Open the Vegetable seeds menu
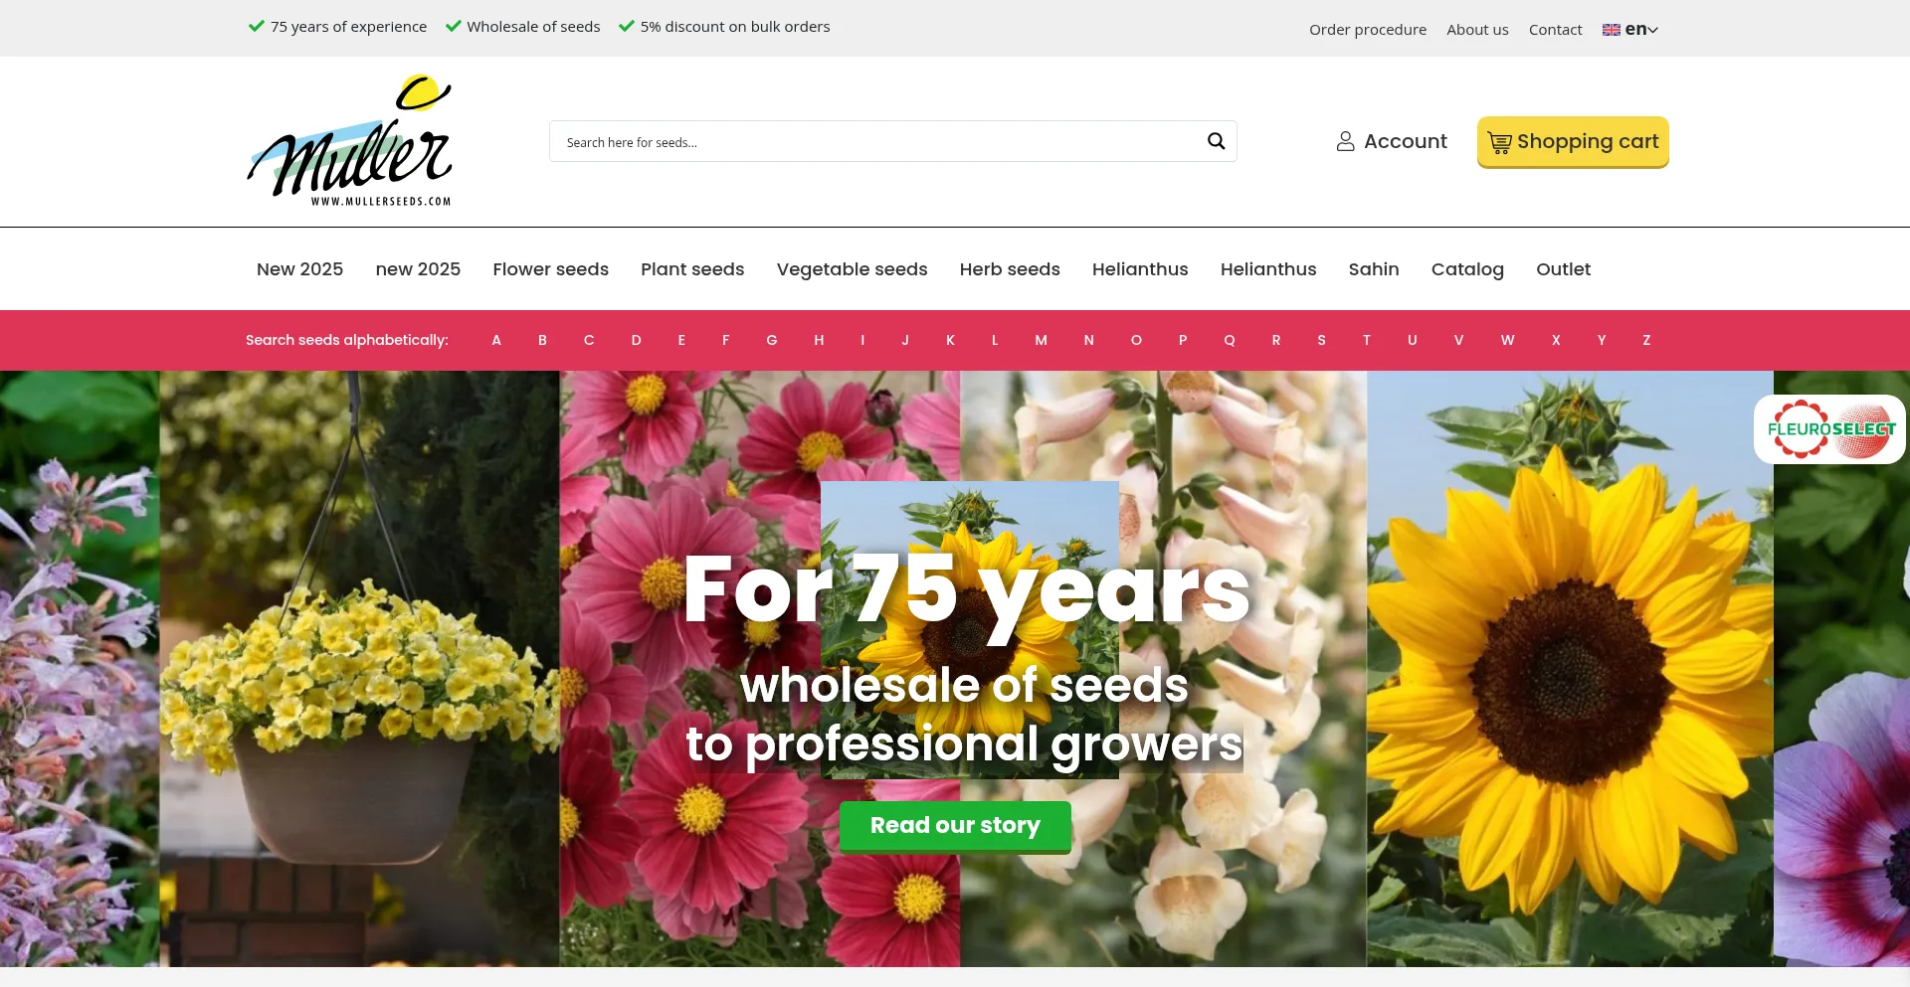Viewport: 1910px width, 987px height. pyautogui.click(x=852, y=269)
